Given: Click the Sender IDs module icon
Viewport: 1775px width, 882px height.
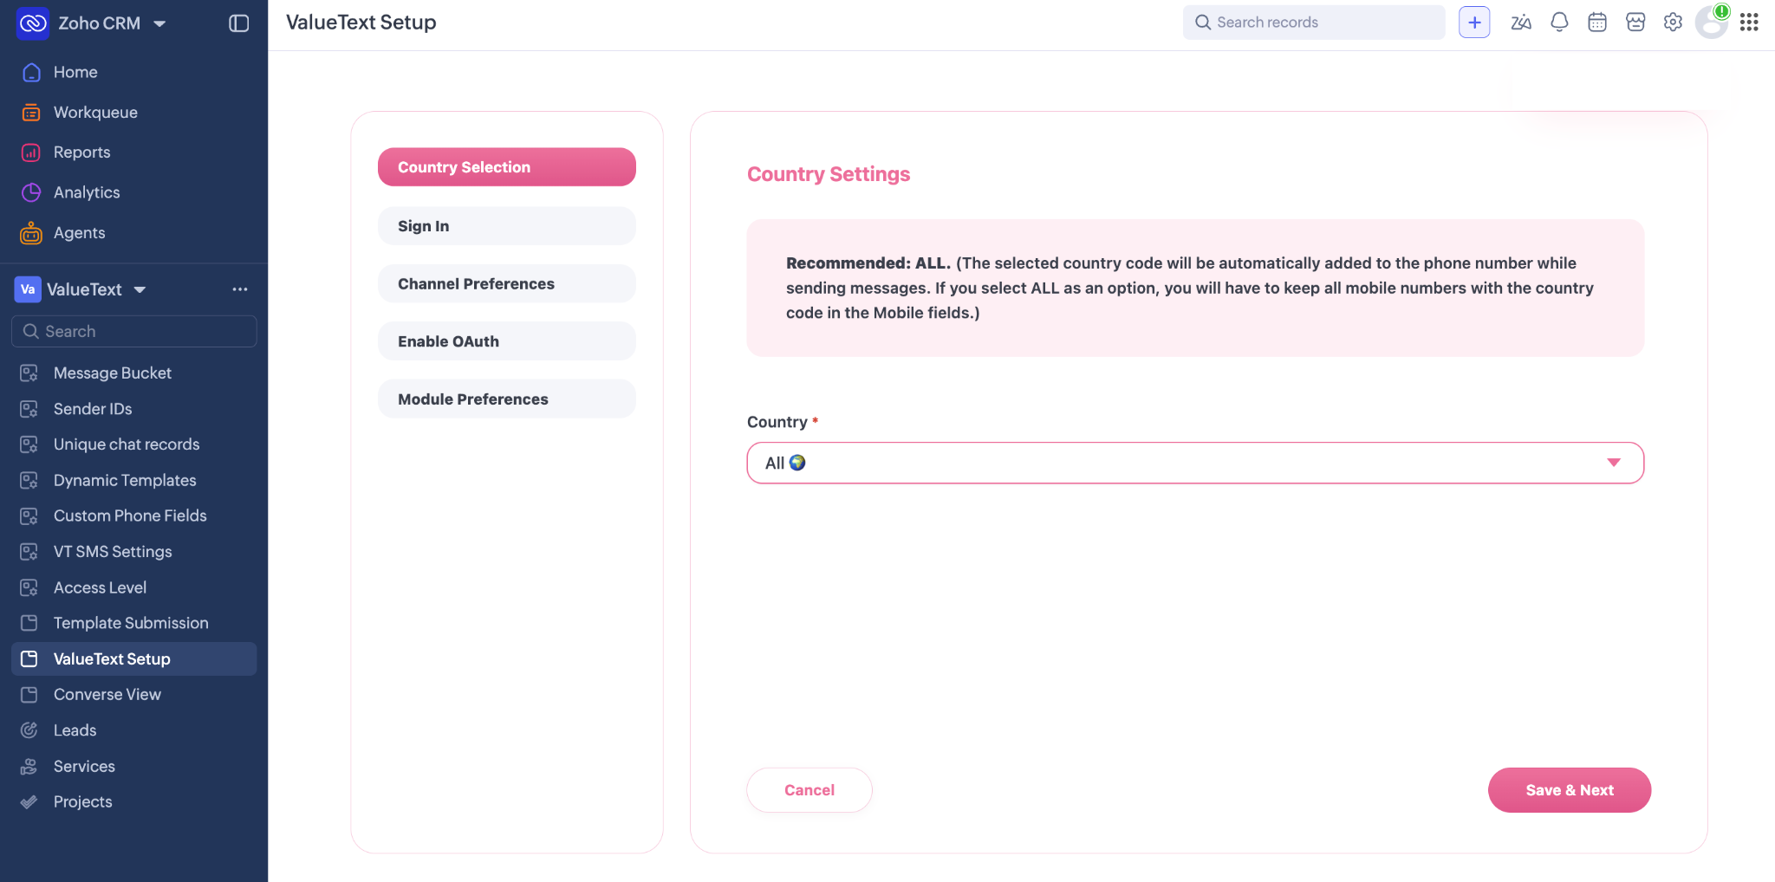Looking at the screenshot, I should coord(29,409).
